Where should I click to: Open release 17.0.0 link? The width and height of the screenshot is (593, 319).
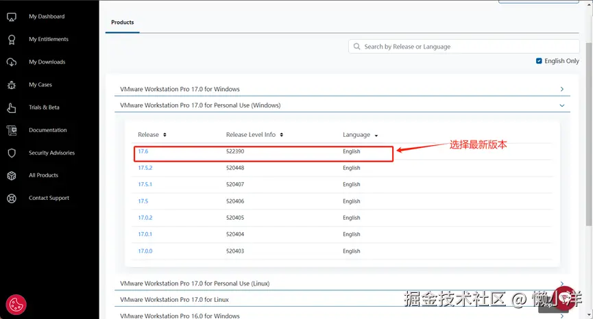point(145,251)
